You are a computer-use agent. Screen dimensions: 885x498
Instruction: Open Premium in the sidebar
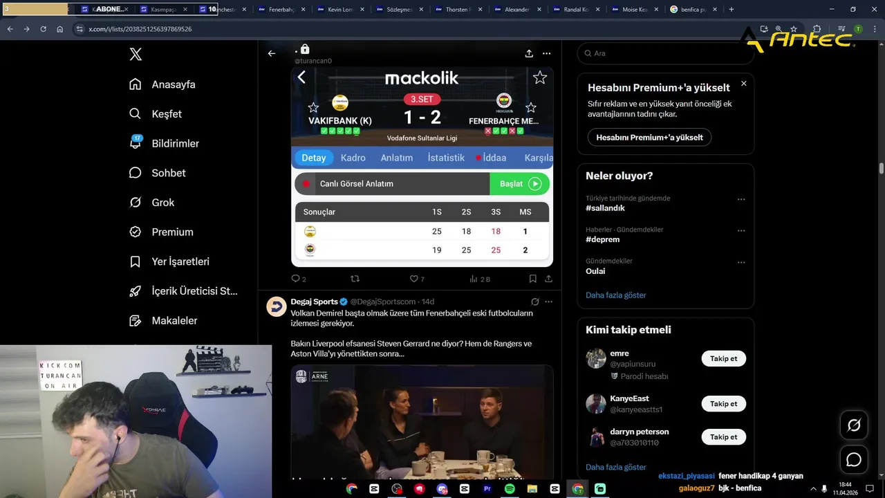[x=161, y=232]
